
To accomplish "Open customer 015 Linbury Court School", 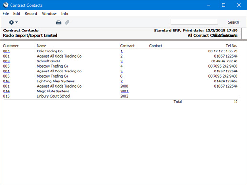I will [6, 96].
